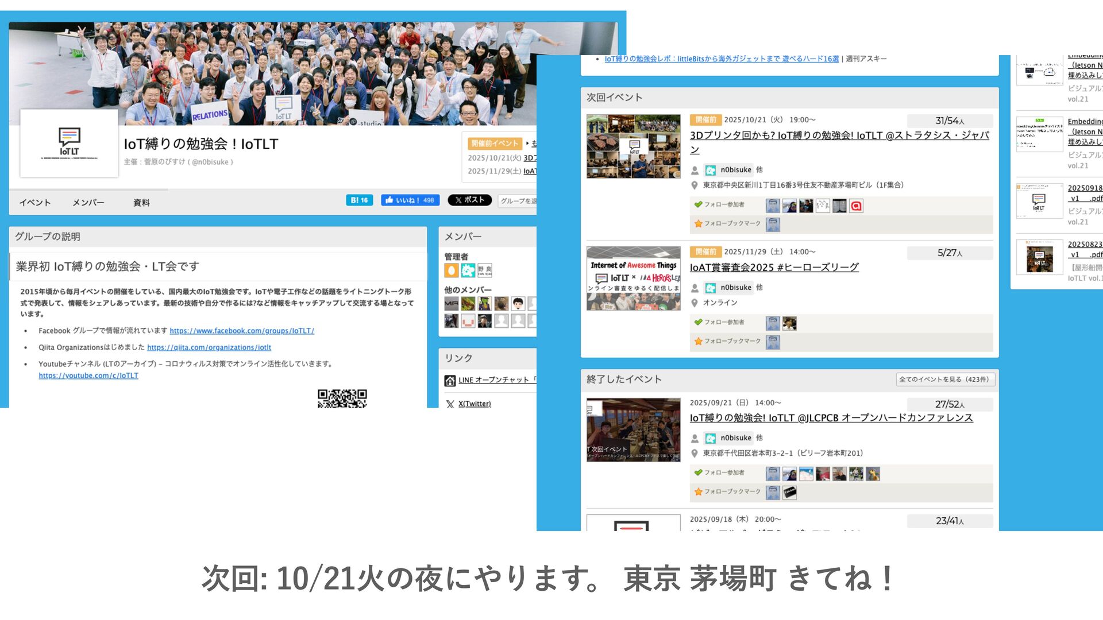Click the Facebook いいね! 498 button
This screenshot has width=1103, height=620.
click(x=410, y=200)
